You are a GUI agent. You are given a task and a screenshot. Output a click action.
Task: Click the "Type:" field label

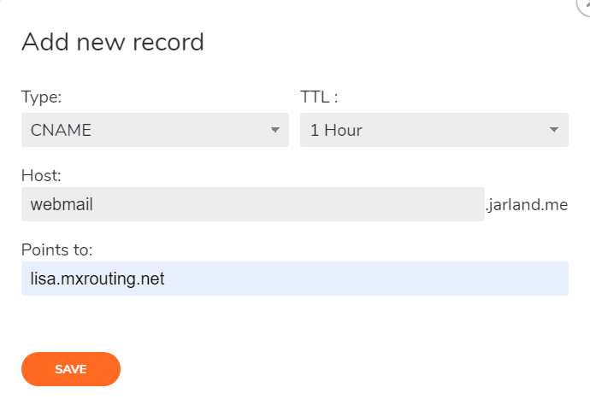click(x=41, y=97)
